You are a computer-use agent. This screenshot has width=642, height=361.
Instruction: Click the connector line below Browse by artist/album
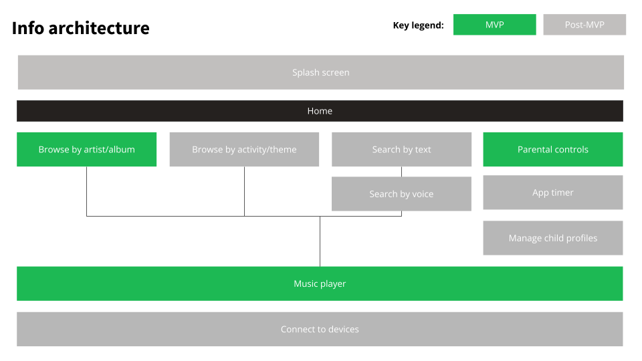click(86, 191)
